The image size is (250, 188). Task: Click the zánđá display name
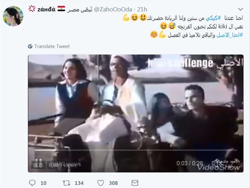[47, 10]
